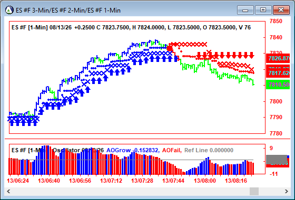Click the 13/07:28 time axis label
295x200 pixels.
pyautogui.click(x=142, y=181)
